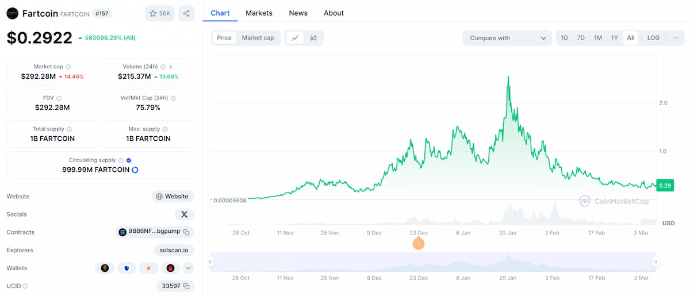Click the 0.00005908 baseline price label
The width and height of the screenshot is (690, 296).
229,200
